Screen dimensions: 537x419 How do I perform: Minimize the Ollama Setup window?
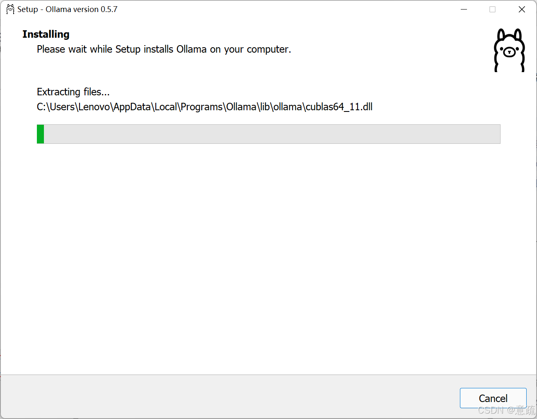click(464, 9)
